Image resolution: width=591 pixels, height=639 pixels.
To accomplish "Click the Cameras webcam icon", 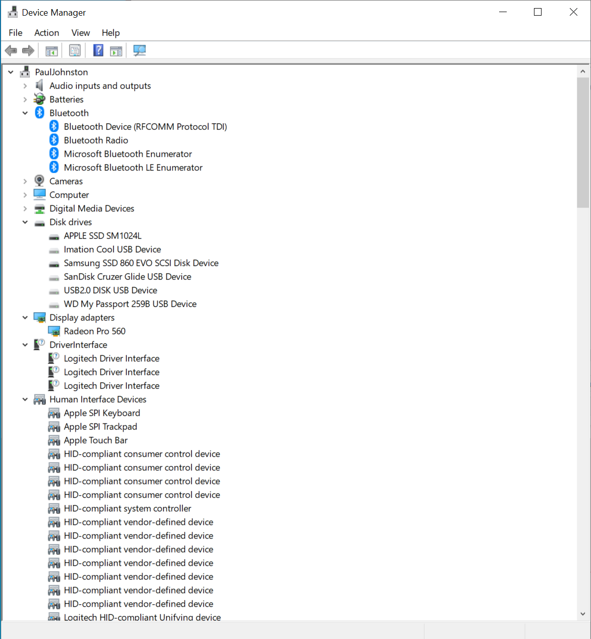I will click(39, 181).
